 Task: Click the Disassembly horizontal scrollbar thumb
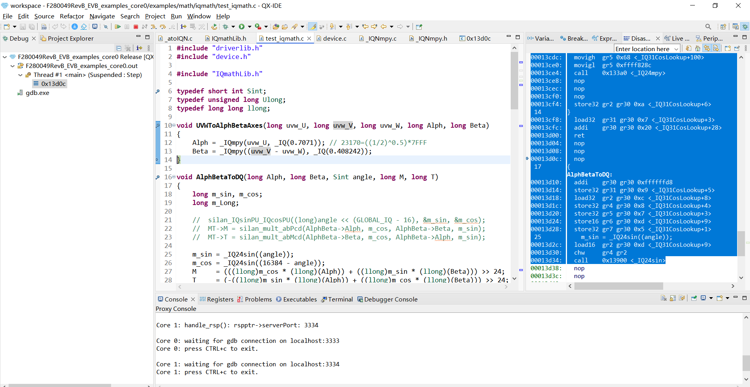pyautogui.click(x=619, y=286)
